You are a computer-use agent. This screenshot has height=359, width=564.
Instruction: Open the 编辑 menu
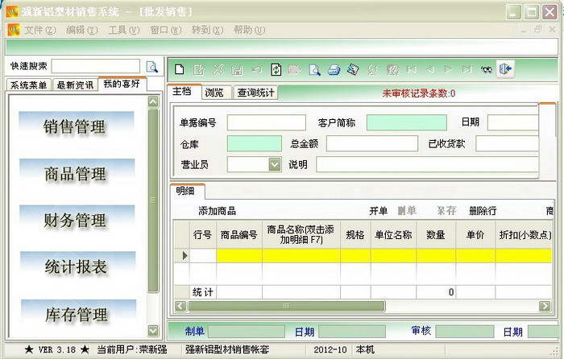pos(81,31)
